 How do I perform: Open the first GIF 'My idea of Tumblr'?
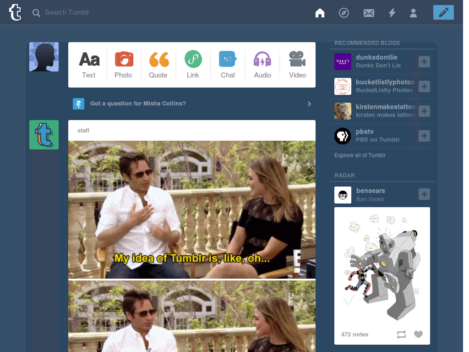click(x=192, y=210)
